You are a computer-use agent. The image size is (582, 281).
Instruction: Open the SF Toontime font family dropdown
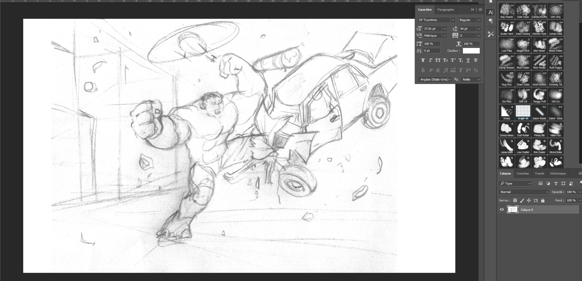453,20
